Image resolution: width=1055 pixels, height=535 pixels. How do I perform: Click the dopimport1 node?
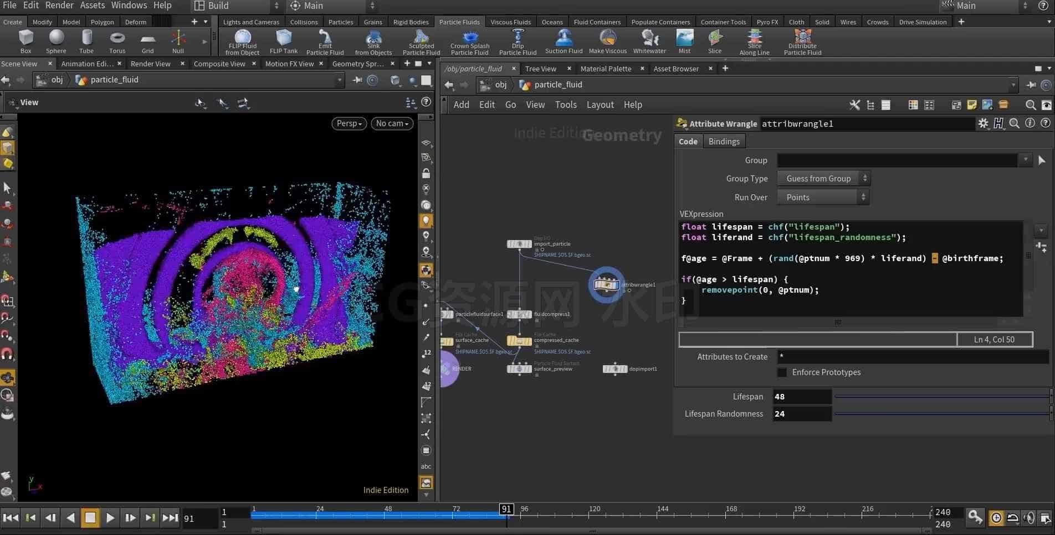click(615, 368)
